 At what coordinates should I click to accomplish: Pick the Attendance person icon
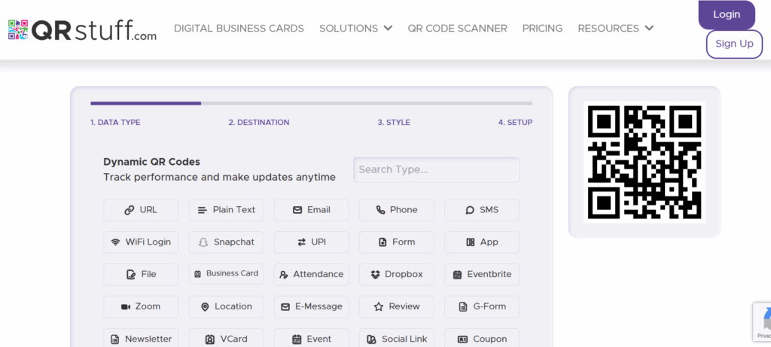coord(283,275)
